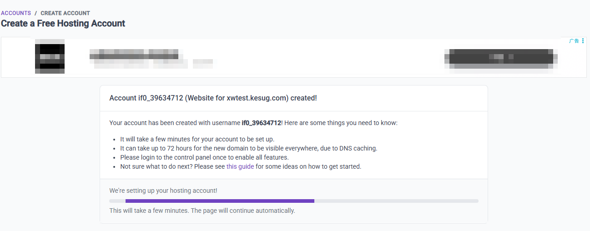
Task: Select the CREATE ACCOUNT breadcrumb item
Action: pyautogui.click(x=66, y=13)
